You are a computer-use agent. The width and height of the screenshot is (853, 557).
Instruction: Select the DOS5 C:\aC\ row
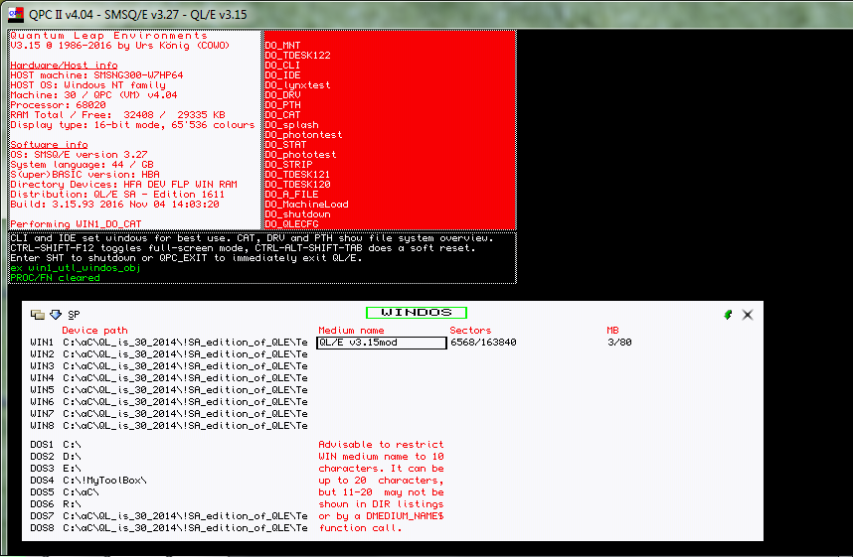[x=65, y=492]
